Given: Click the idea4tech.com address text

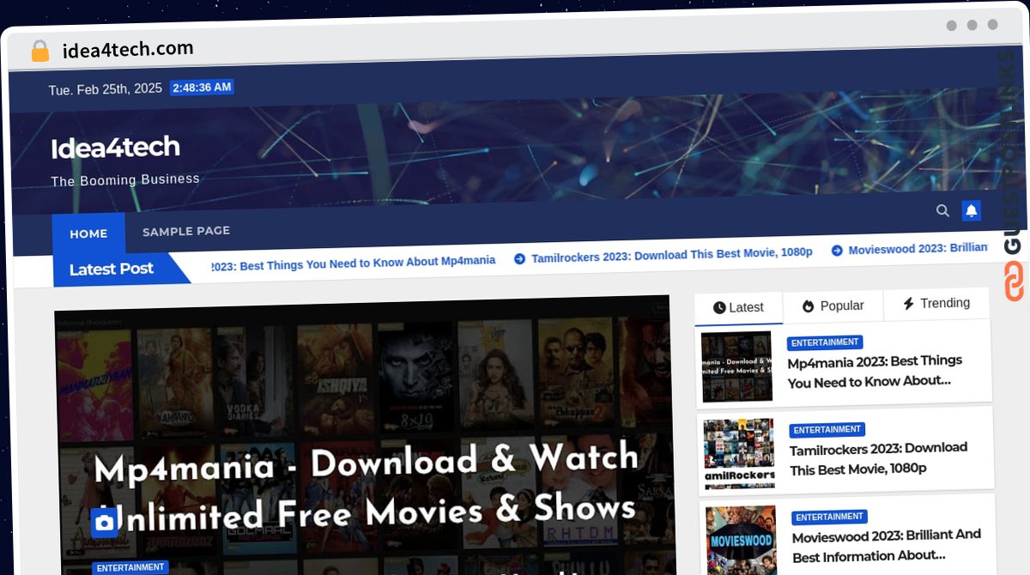Looking at the screenshot, I should pos(128,50).
